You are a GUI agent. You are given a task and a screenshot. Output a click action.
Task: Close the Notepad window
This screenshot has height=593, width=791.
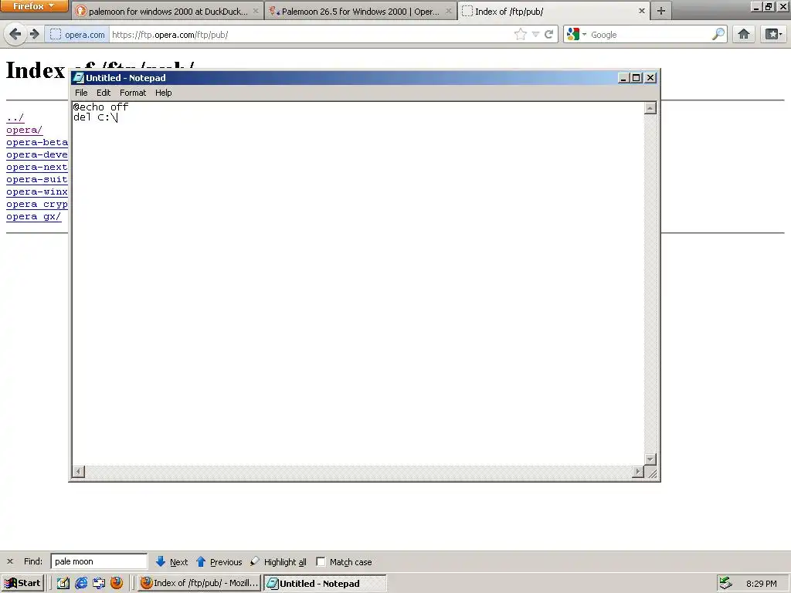pyautogui.click(x=650, y=78)
